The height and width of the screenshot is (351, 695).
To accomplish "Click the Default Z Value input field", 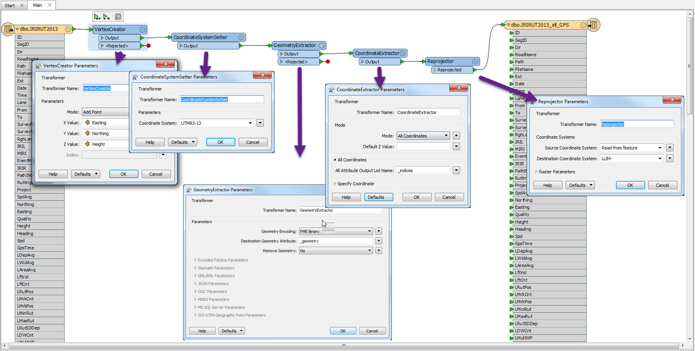I will click(423, 147).
